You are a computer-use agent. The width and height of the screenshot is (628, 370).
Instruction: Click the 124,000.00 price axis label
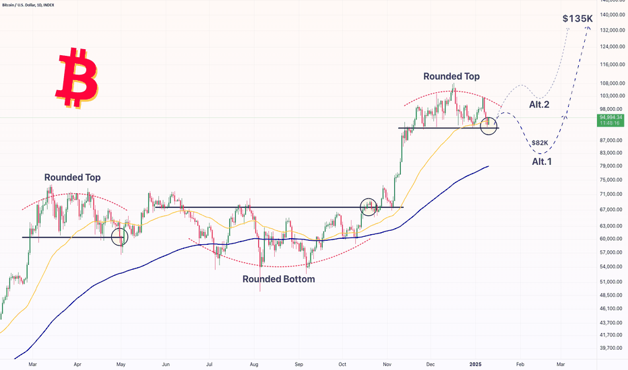(613, 47)
